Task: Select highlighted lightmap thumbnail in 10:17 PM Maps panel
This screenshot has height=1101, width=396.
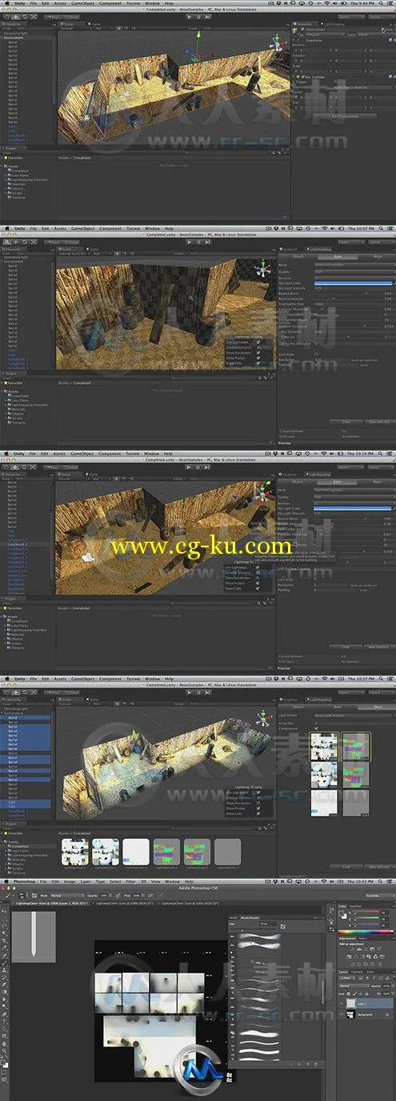Action: click(324, 746)
